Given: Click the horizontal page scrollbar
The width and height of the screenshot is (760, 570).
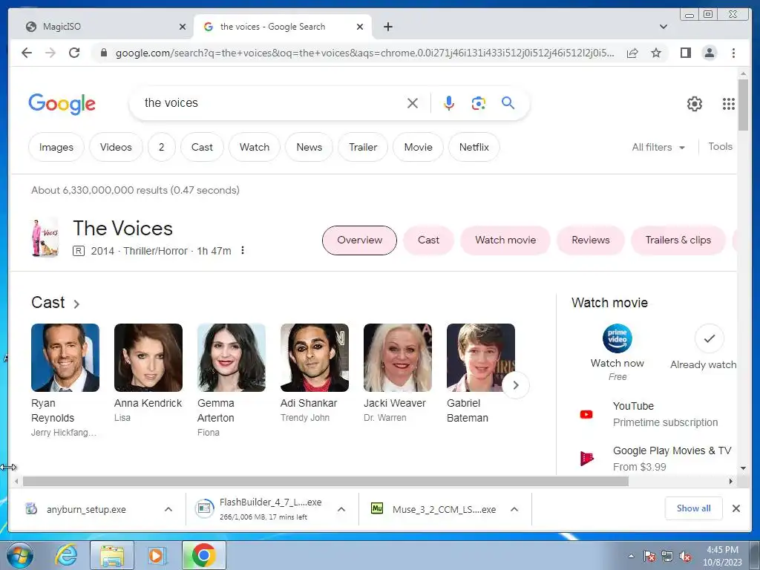Looking at the screenshot, I should (x=325, y=481).
